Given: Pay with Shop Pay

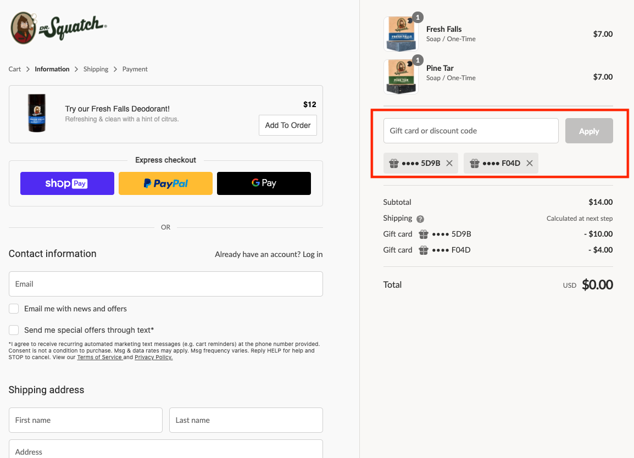Looking at the screenshot, I should (x=67, y=183).
